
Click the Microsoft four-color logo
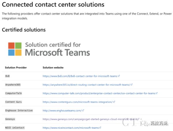point(15,49)
